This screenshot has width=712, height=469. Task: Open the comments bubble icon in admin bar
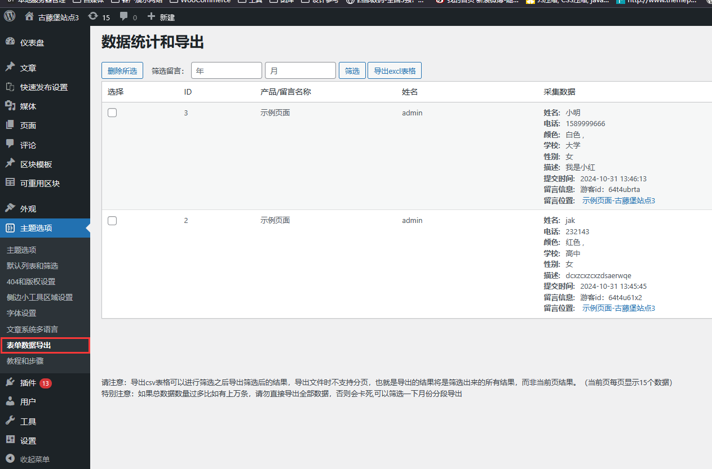point(125,17)
